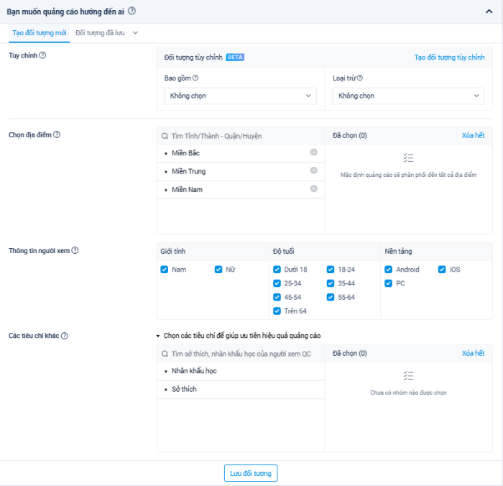503x486 pixels.
Task: Expand the 'Sở thích' category
Action: pyautogui.click(x=166, y=390)
